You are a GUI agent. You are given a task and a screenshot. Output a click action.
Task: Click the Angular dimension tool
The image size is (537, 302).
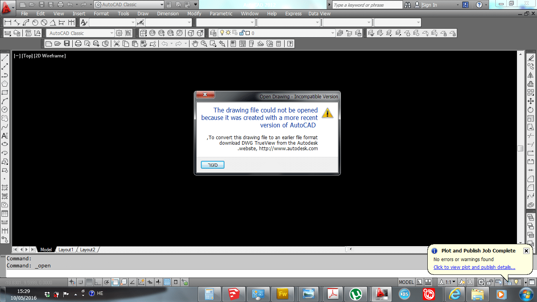point(53,22)
